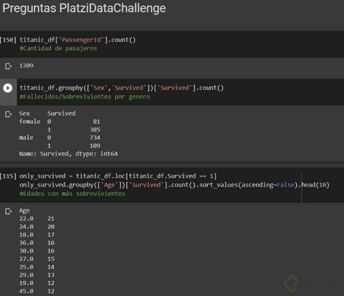Place cursor in titanic_df.groupby code line
The height and width of the screenshot is (296, 344).
pyautogui.click(x=122, y=88)
